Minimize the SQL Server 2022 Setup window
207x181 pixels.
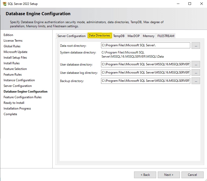click(178, 4)
